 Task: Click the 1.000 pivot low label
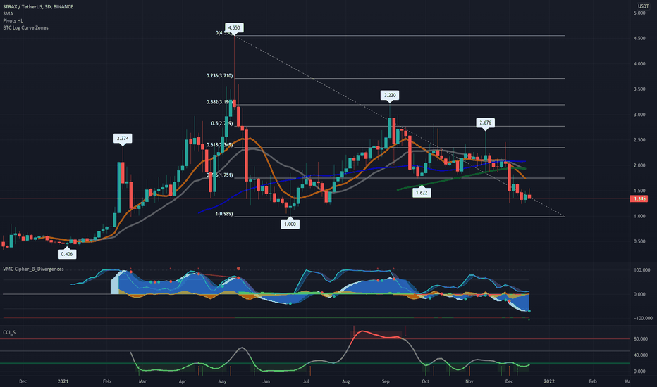pos(290,224)
